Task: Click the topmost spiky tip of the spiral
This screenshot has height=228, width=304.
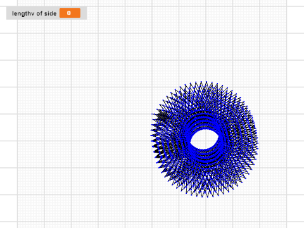Action: click(201, 82)
